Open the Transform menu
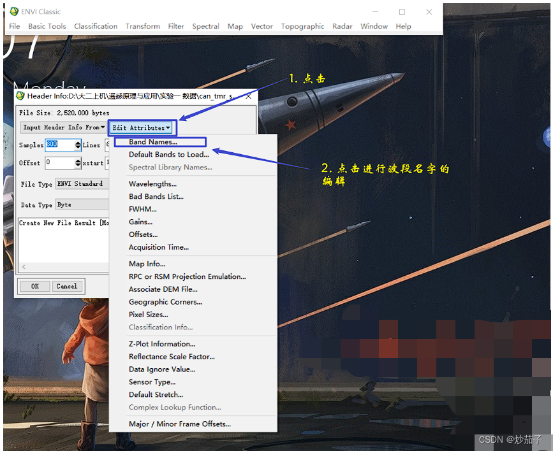553x451 pixels. pyautogui.click(x=142, y=26)
